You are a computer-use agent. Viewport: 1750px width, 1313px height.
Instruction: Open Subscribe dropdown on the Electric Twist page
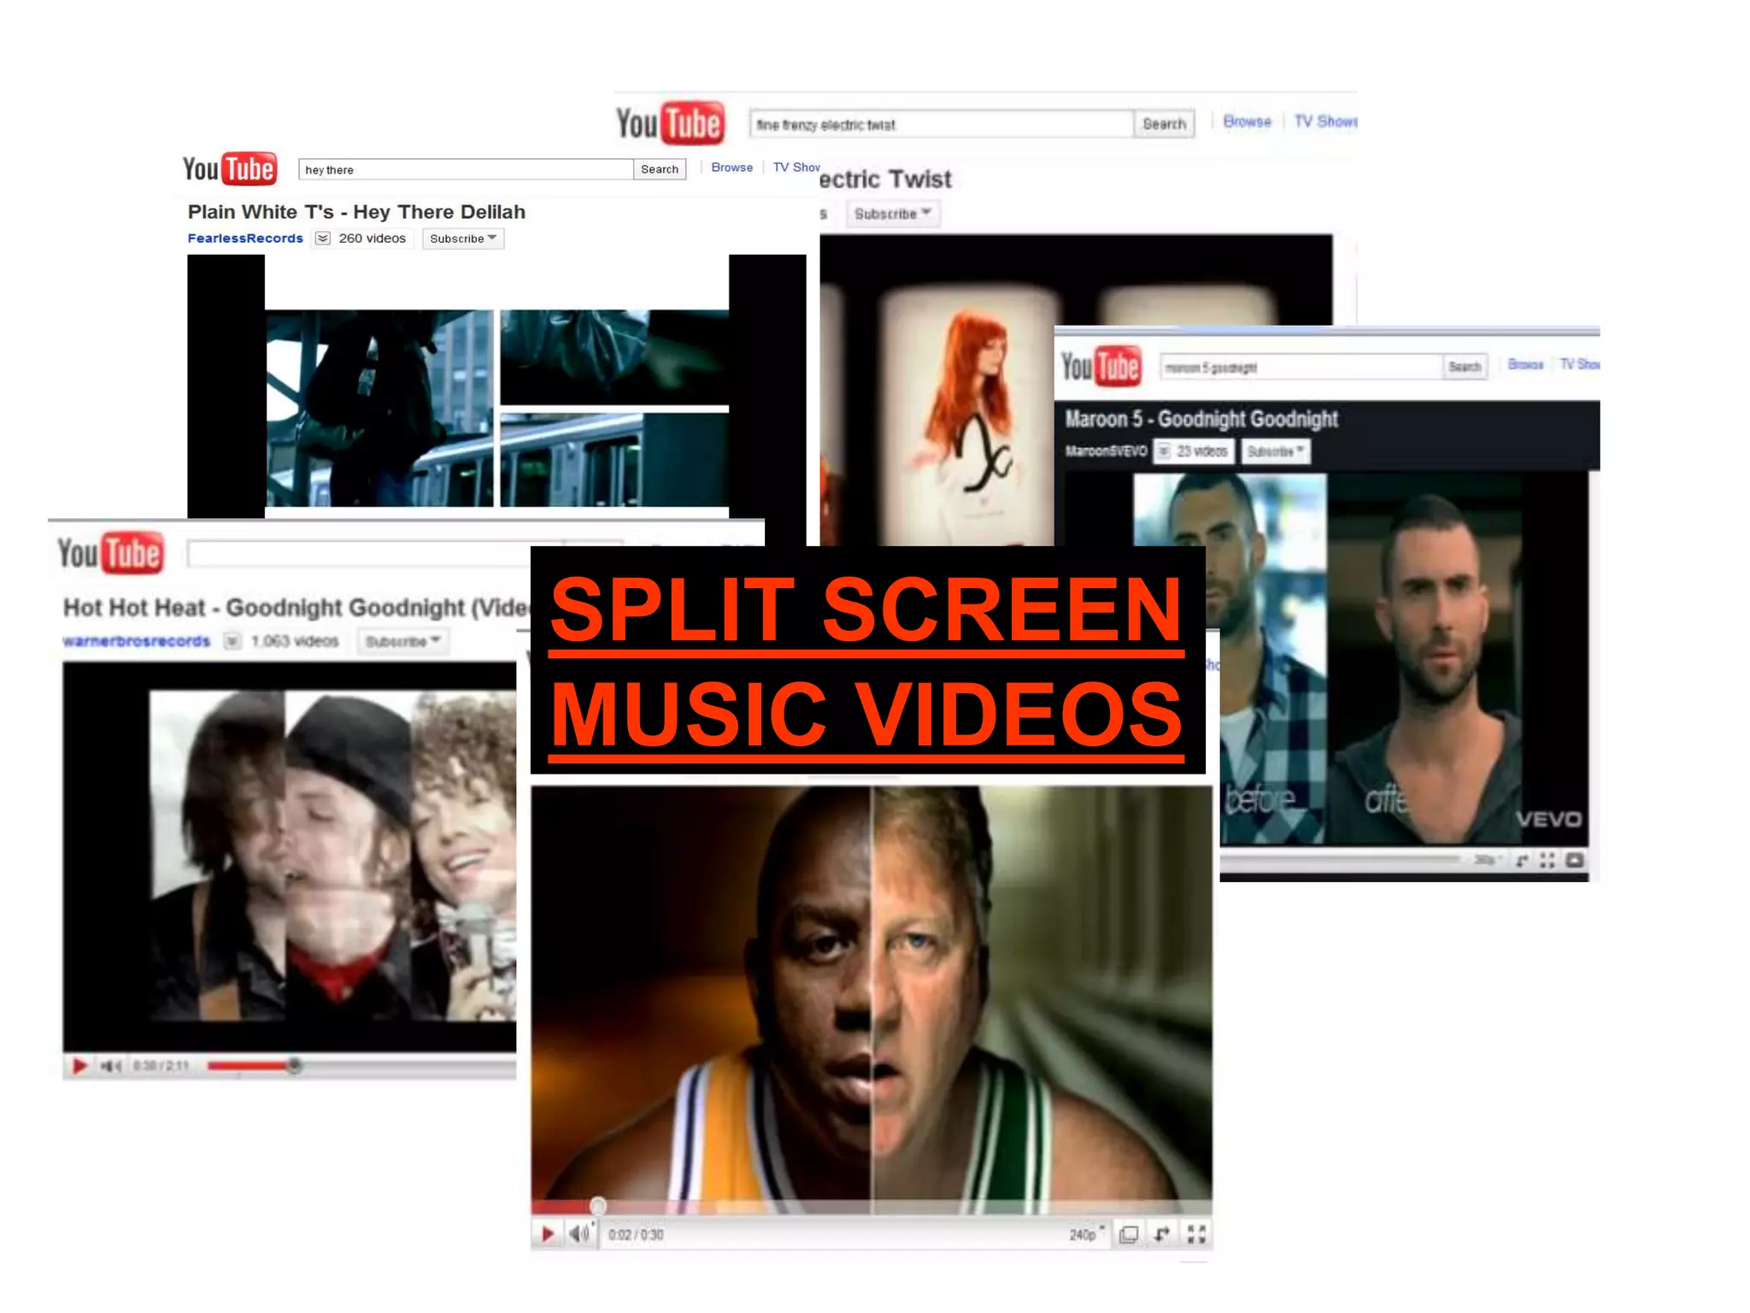pos(893,214)
